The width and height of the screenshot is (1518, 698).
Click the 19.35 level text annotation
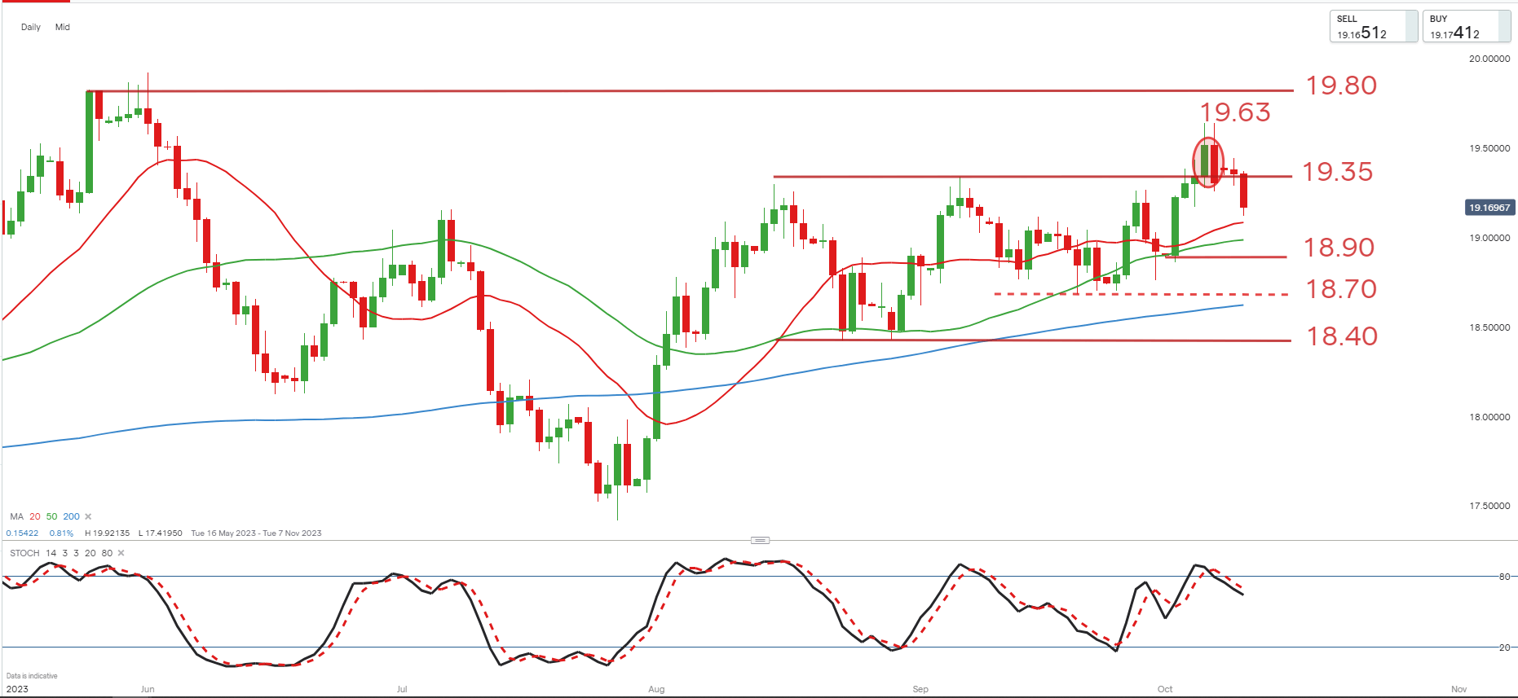1337,172
